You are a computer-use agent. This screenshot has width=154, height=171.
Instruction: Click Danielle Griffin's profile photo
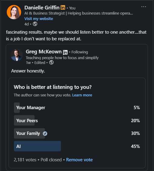click(x=14, y=12)
